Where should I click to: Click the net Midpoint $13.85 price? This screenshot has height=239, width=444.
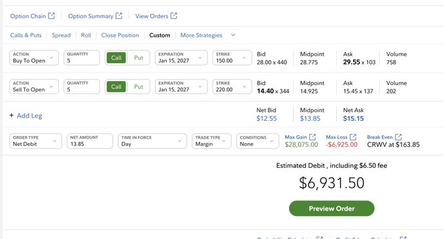310,118
